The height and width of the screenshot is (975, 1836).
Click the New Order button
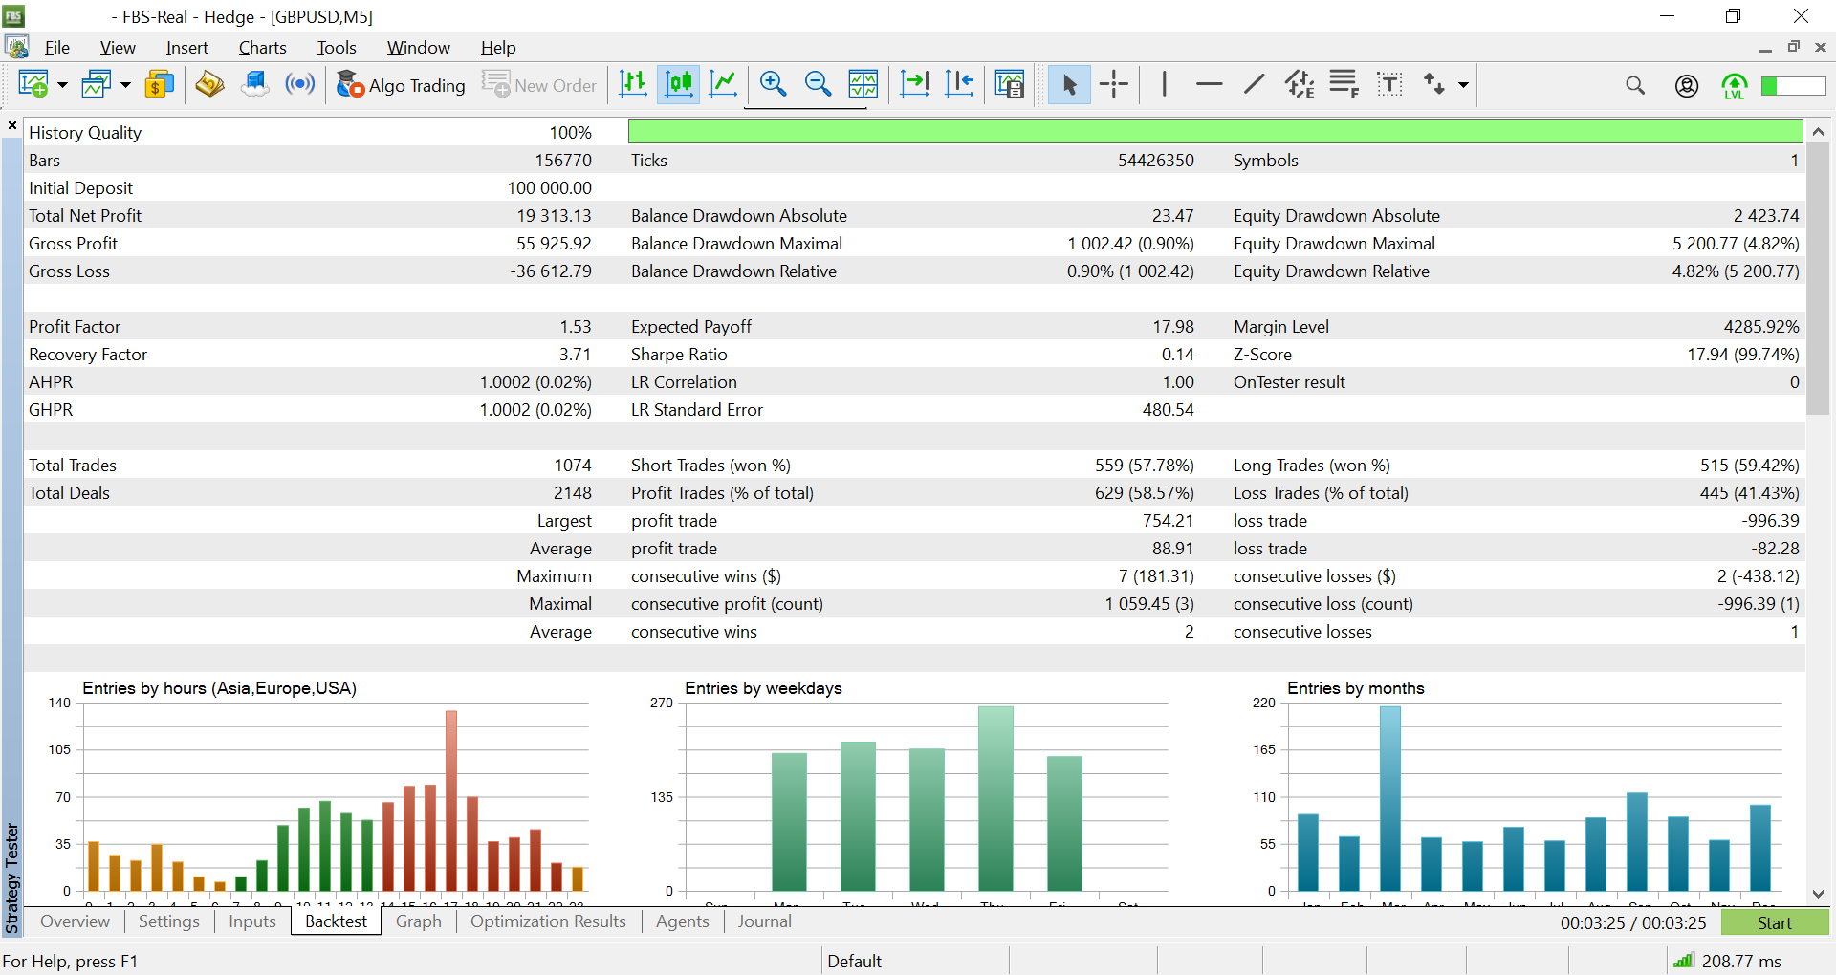[x=539, y=85]
